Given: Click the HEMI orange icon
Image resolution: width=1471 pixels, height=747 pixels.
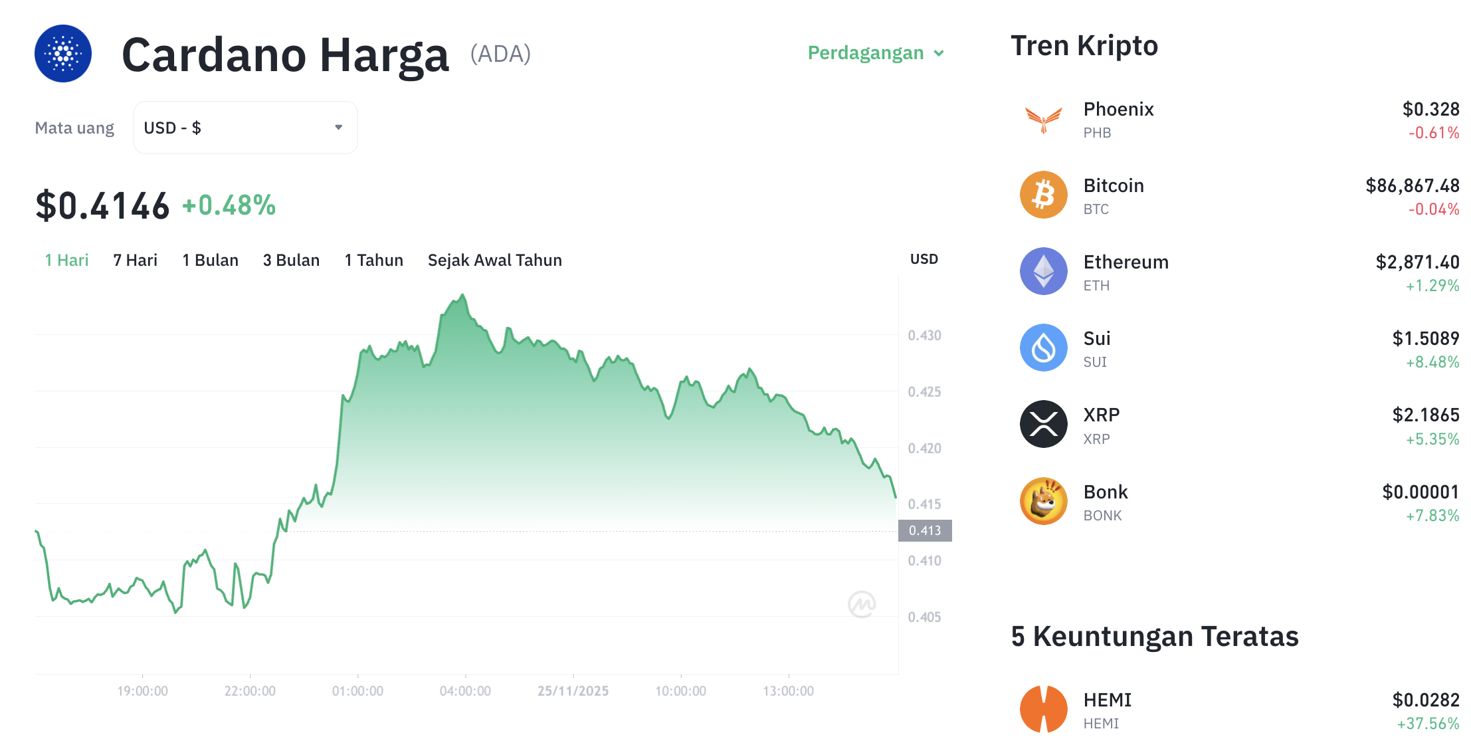Looking at the screenshot, I should pyautogui.click(x=1043, y=708).
